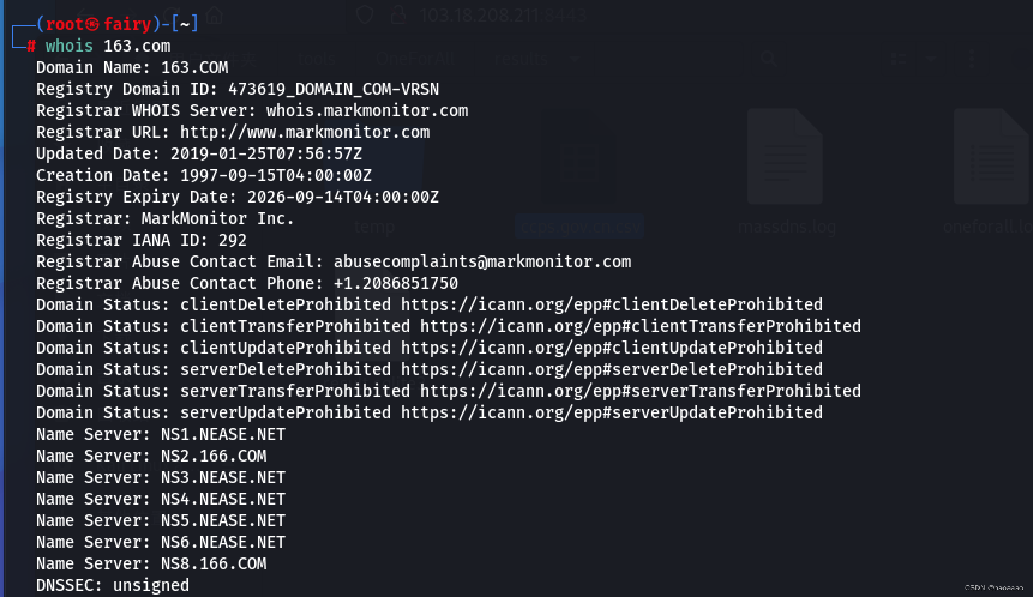Click the search magnifier in the file manager

(x=768, y=59)
